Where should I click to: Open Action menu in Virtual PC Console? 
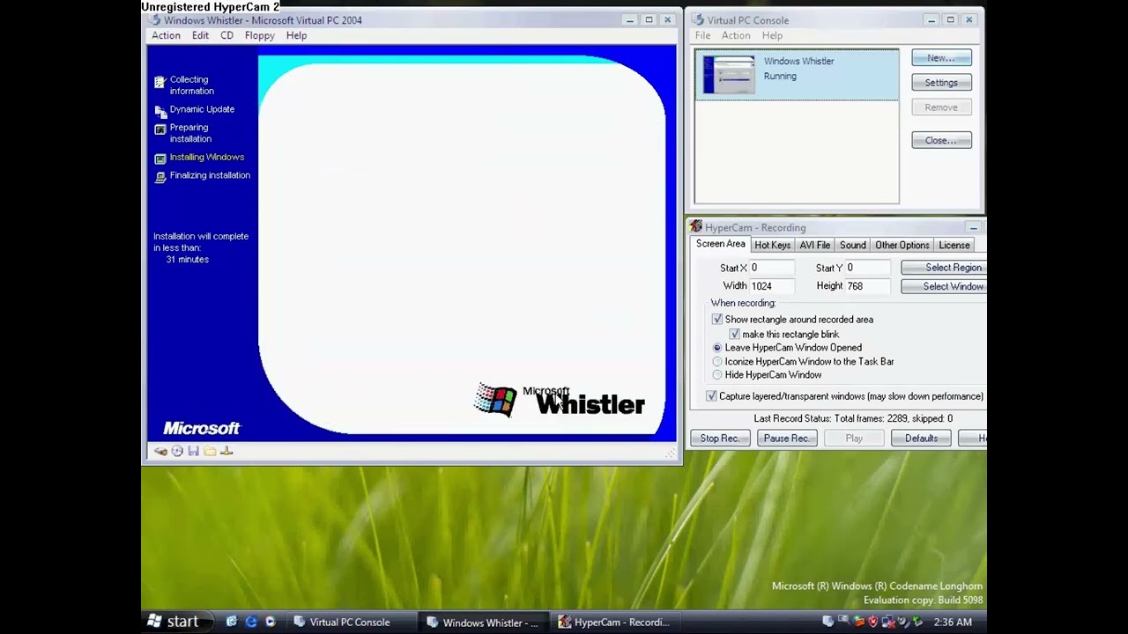tap(736, 35)
